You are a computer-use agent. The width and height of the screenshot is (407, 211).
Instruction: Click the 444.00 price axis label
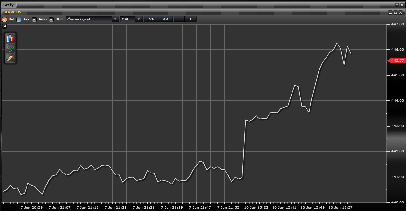tap(398, 101)
